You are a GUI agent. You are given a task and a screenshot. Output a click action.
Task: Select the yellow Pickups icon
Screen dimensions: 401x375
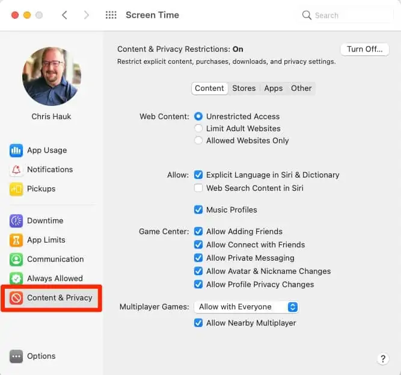coord(16,189)
